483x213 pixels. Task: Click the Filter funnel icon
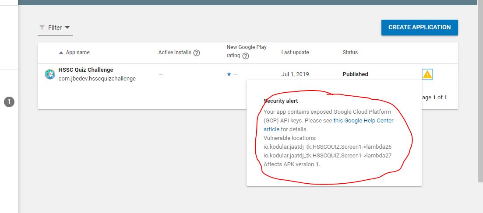(42, 28)
